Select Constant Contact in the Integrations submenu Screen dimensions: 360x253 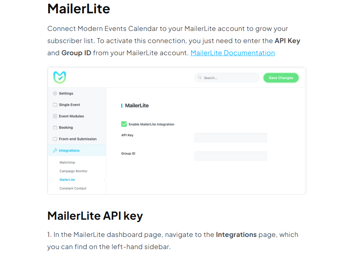[73, 188]
